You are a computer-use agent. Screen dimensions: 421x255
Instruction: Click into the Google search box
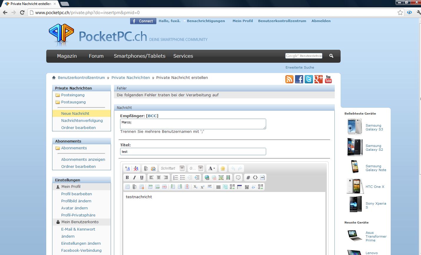click(304, 56)
